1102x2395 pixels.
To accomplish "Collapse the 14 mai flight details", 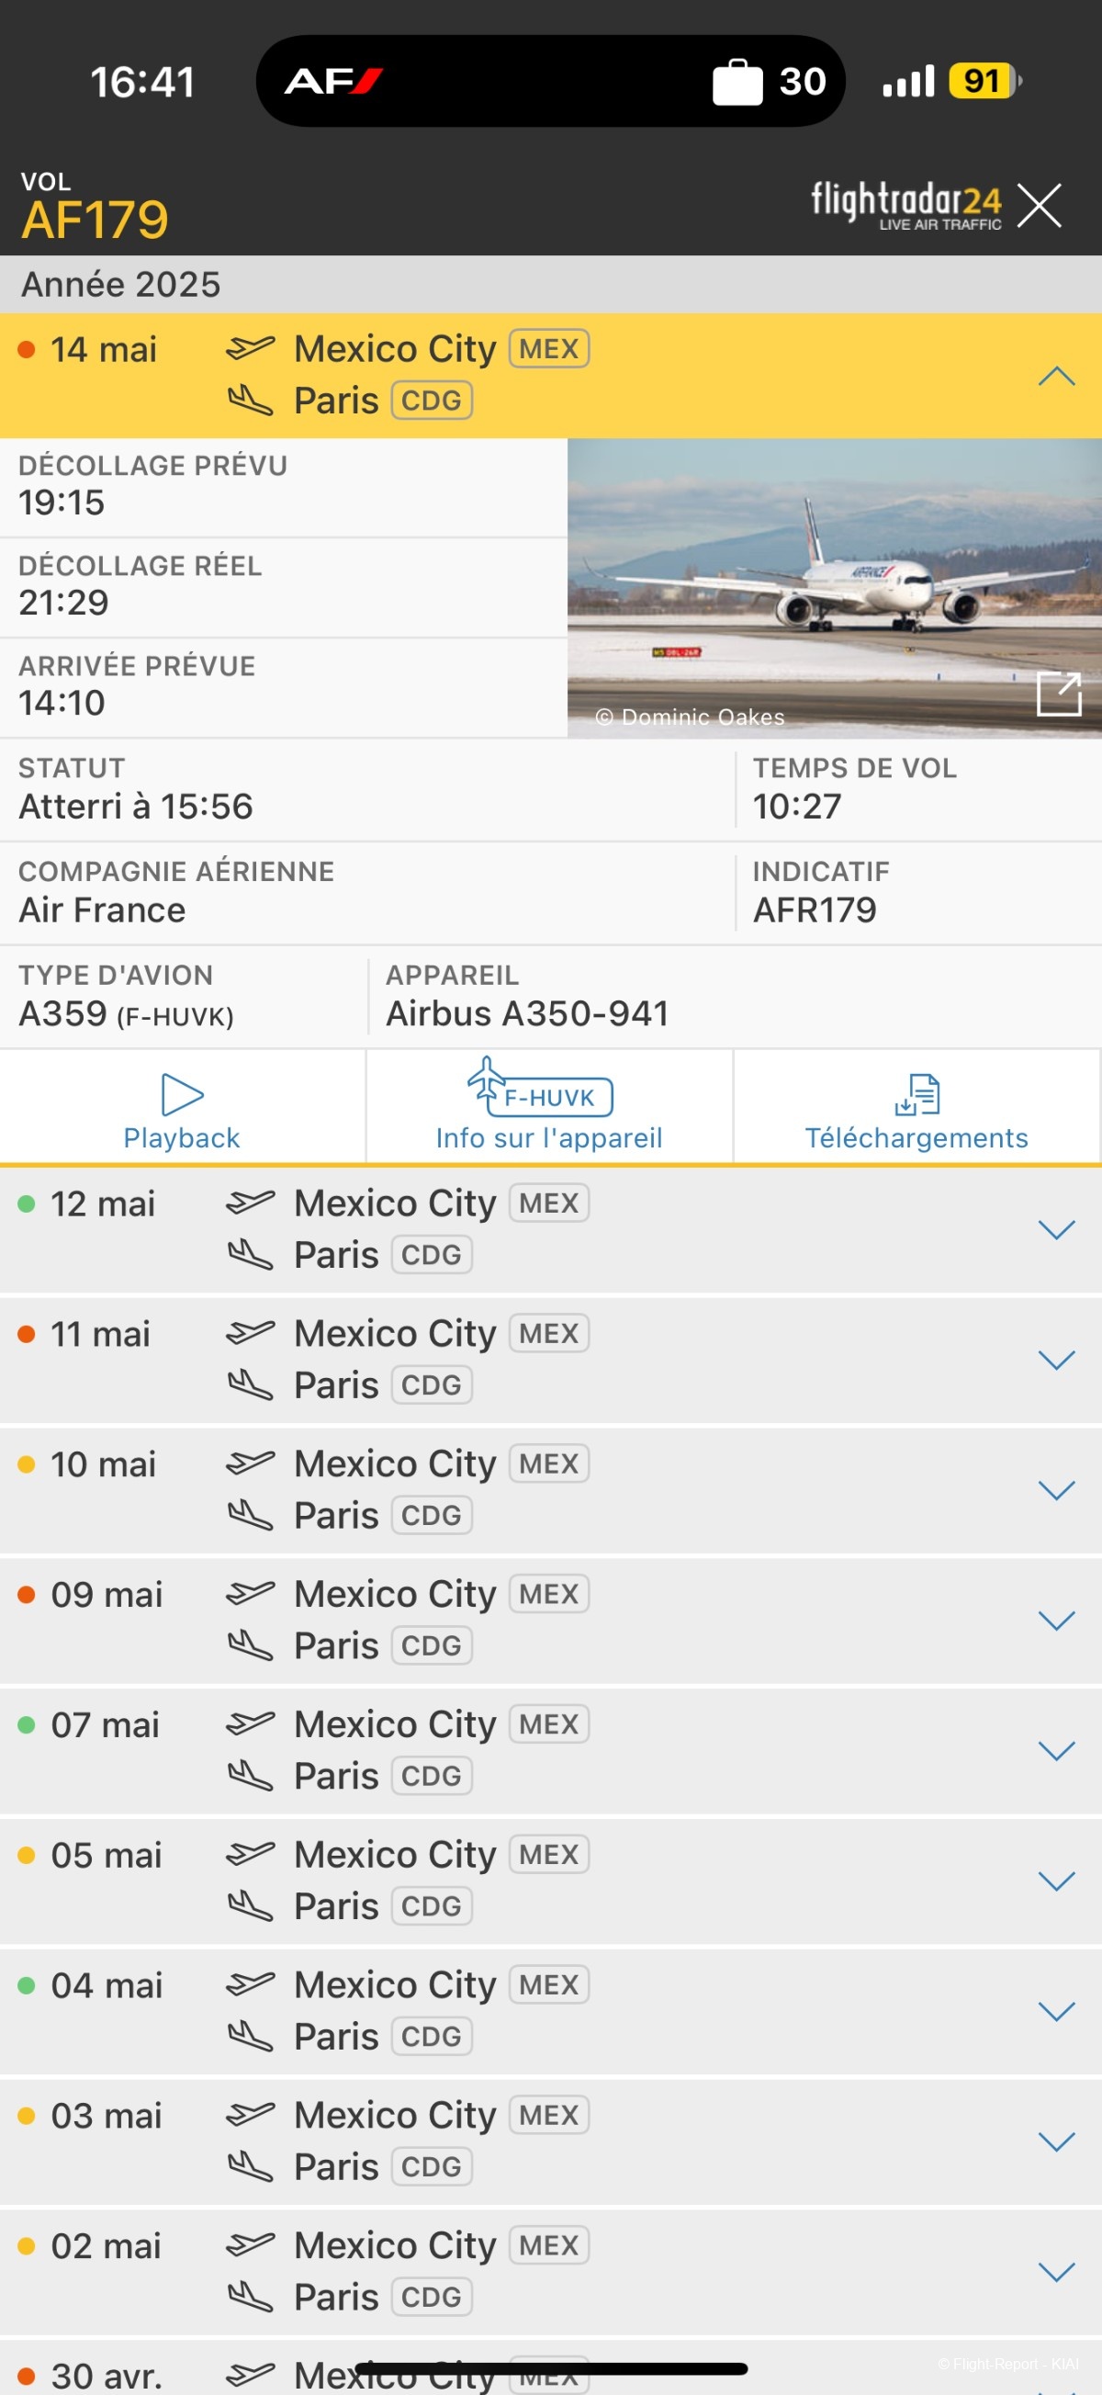I will pos(1056,377).
